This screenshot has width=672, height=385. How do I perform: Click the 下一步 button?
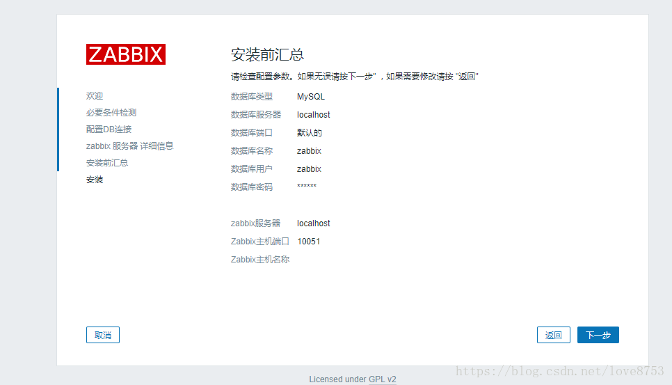tap(598, 335)
